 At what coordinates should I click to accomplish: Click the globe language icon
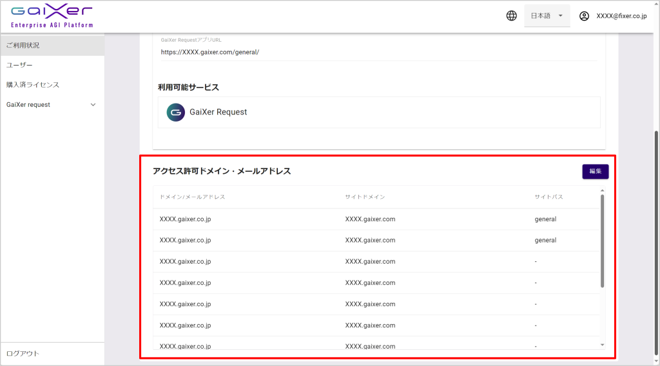(x=512, y=16)
